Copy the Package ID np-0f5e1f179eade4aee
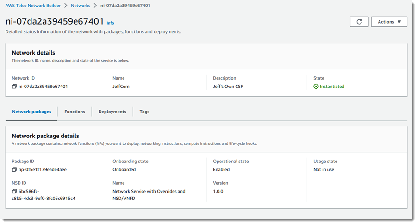 pos(14,170)
